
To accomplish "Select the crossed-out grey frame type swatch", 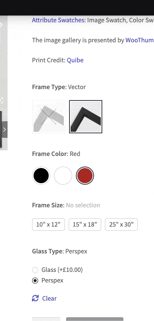I will click(49, 117).
